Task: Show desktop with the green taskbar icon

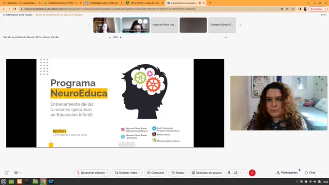Action: click(x=11, y=182)
